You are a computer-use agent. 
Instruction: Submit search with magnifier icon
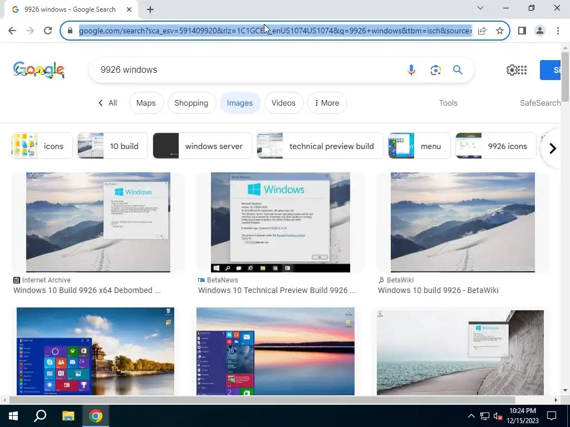tap(458, 69)
